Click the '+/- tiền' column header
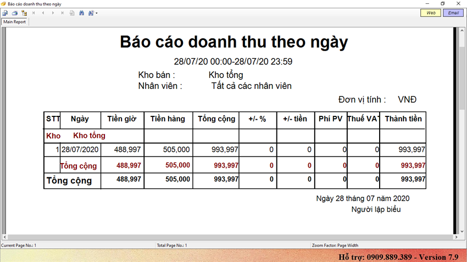Image resolution: width=467 pixels, height=262 pixels. tap(295, 119)
